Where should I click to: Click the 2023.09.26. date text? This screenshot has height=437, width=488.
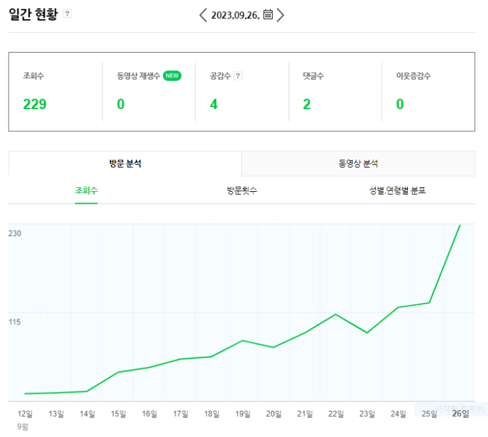pos(235,15)
